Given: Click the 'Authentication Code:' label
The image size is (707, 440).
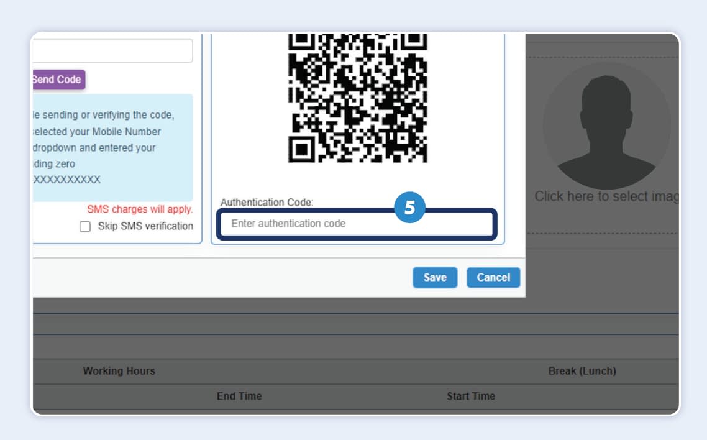Looking at the screenshot, I should pyautogui.click(x=267, y=203).
